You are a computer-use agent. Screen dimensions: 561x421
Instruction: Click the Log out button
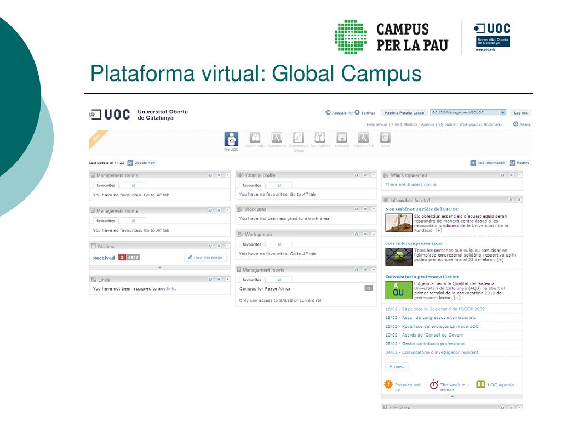pyautogui.click(x=520, y=113)
